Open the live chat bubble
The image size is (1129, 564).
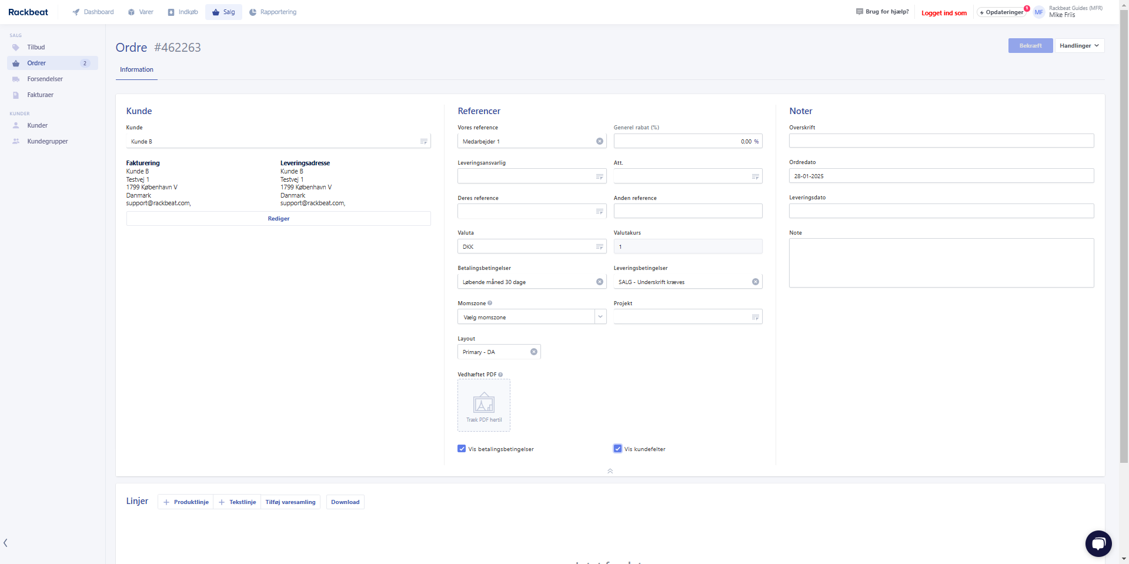[x=1098, y=543]
